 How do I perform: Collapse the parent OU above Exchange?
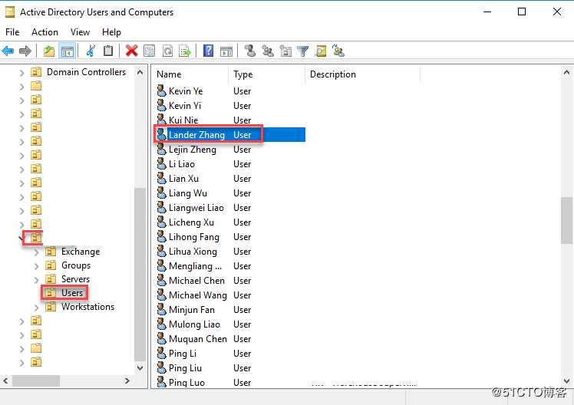point(21,239)
